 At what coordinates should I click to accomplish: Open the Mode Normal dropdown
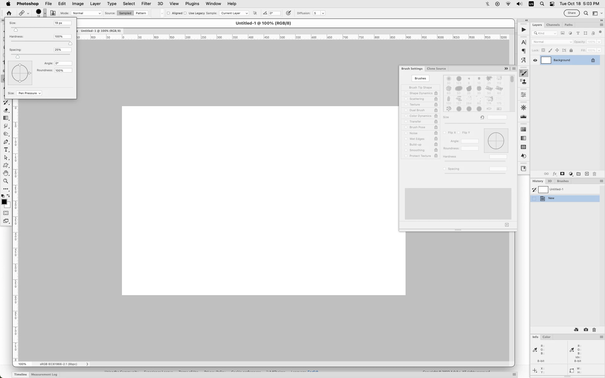click(x=87, y=13)
